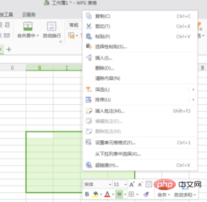Click the Paste (粘贴) clipboard icon
Viewport: 207px width, 202px height.
(89, 36)
